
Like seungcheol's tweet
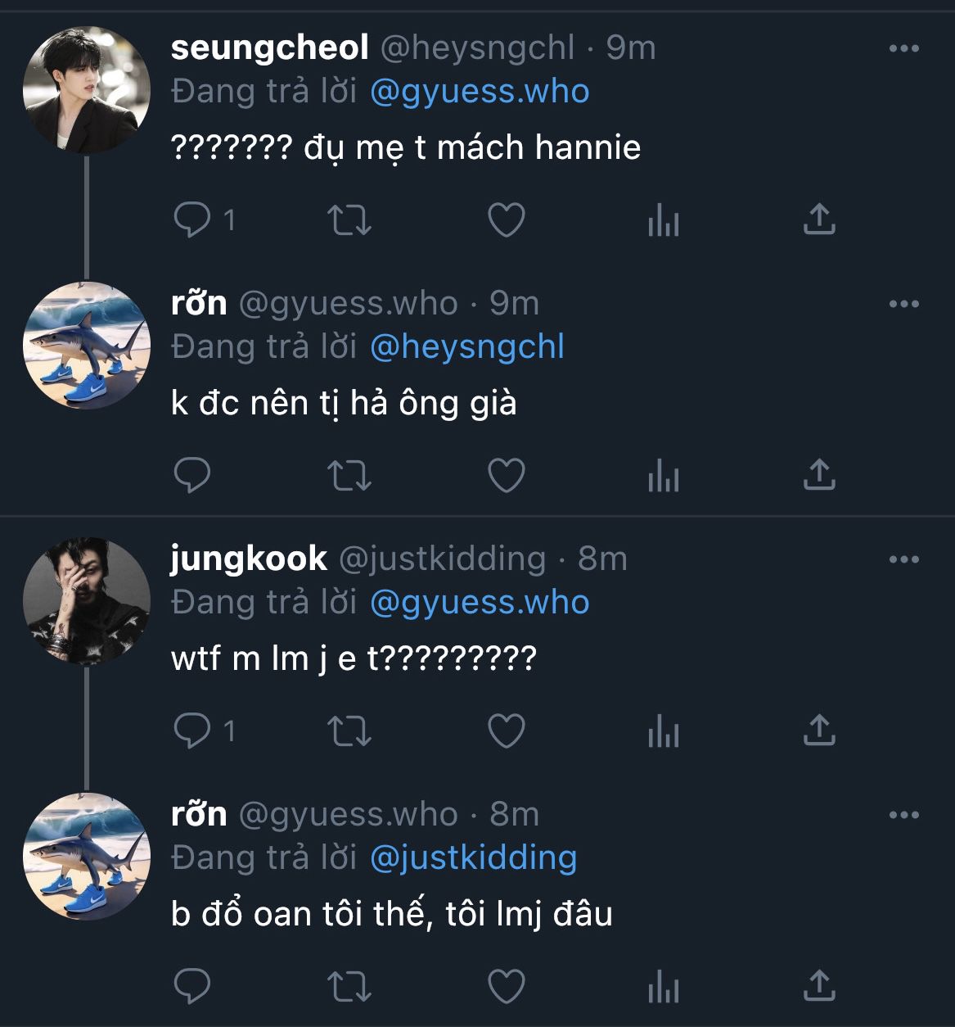coord(506,219)
